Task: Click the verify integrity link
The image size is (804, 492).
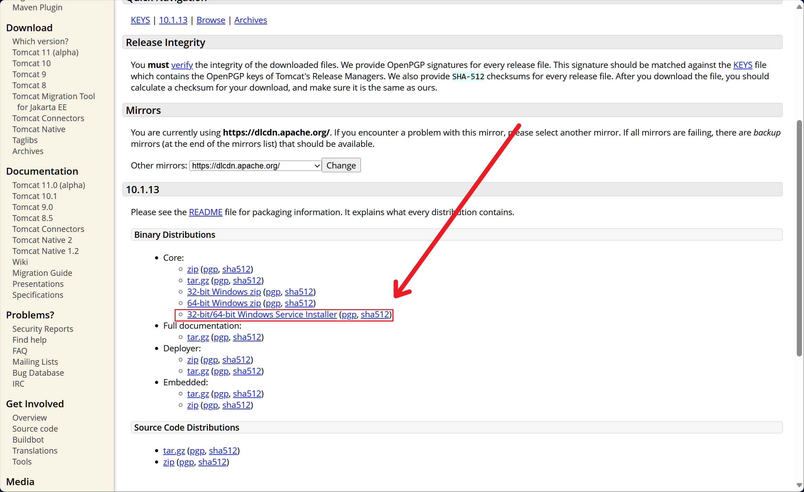Action: coord(182,65)
